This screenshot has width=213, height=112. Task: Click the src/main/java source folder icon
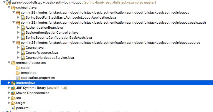point(13,8)
